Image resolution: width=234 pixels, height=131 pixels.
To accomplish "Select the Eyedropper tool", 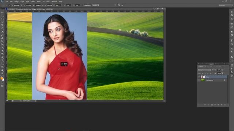I will 2,28.
